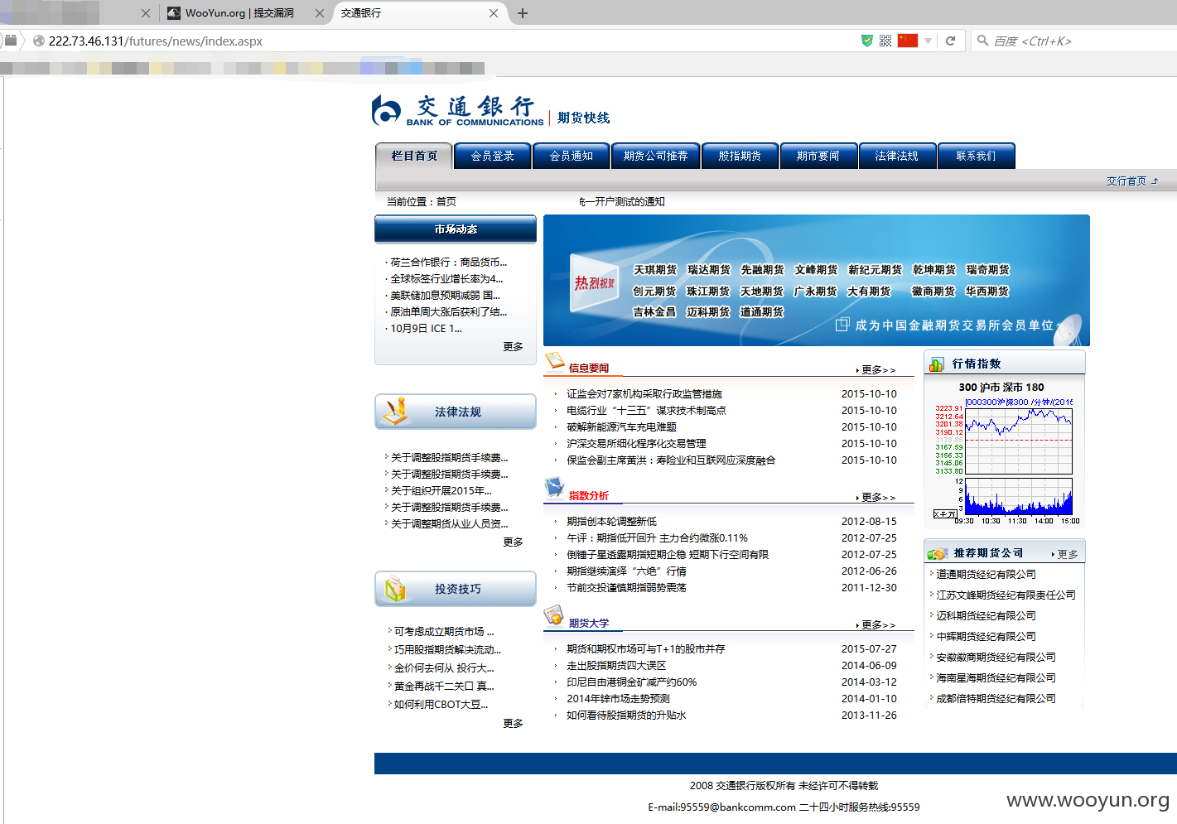
Task: Click 天琪期货 in the banner
Action: tap(655, 270)
